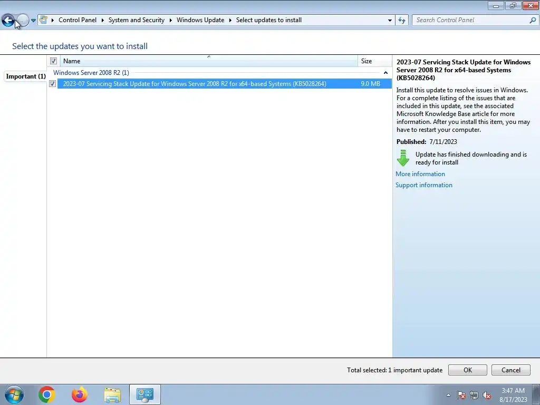
Task: Sort by the Size column header
Action: tap(375, 61)
